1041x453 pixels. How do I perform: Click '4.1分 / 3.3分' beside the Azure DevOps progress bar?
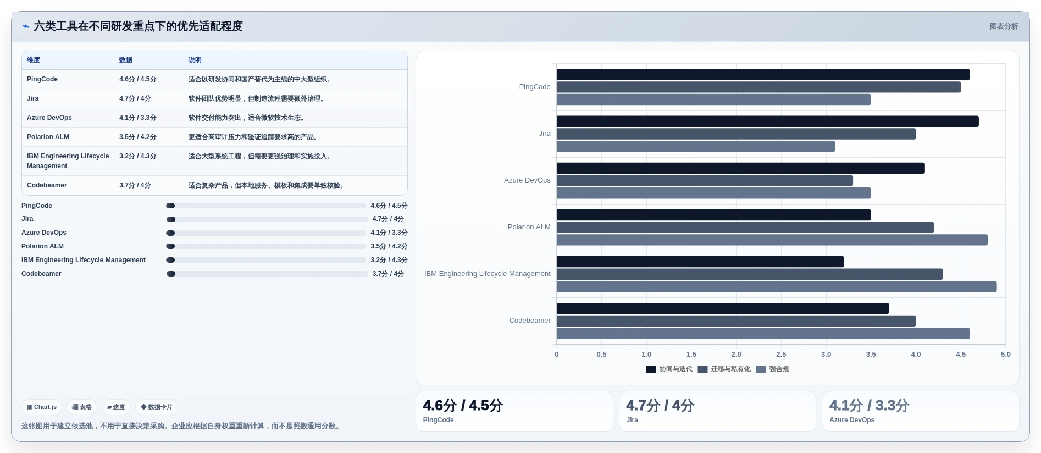tap(389, 233)
